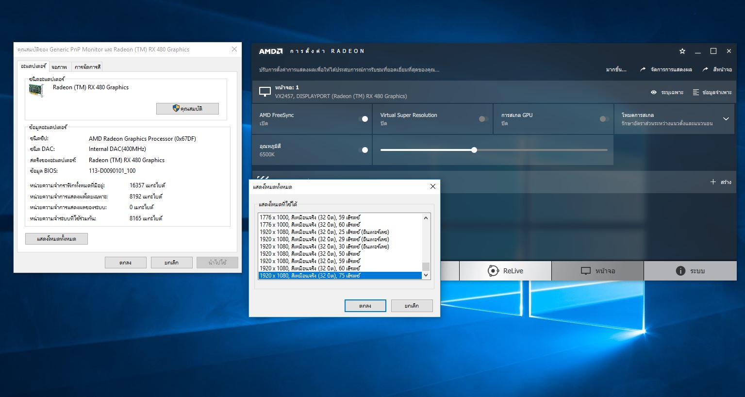Image resolution: width=745 pixels, height=397 pixels.
Task: Click the ReLive circular icon
Action: 493,271
